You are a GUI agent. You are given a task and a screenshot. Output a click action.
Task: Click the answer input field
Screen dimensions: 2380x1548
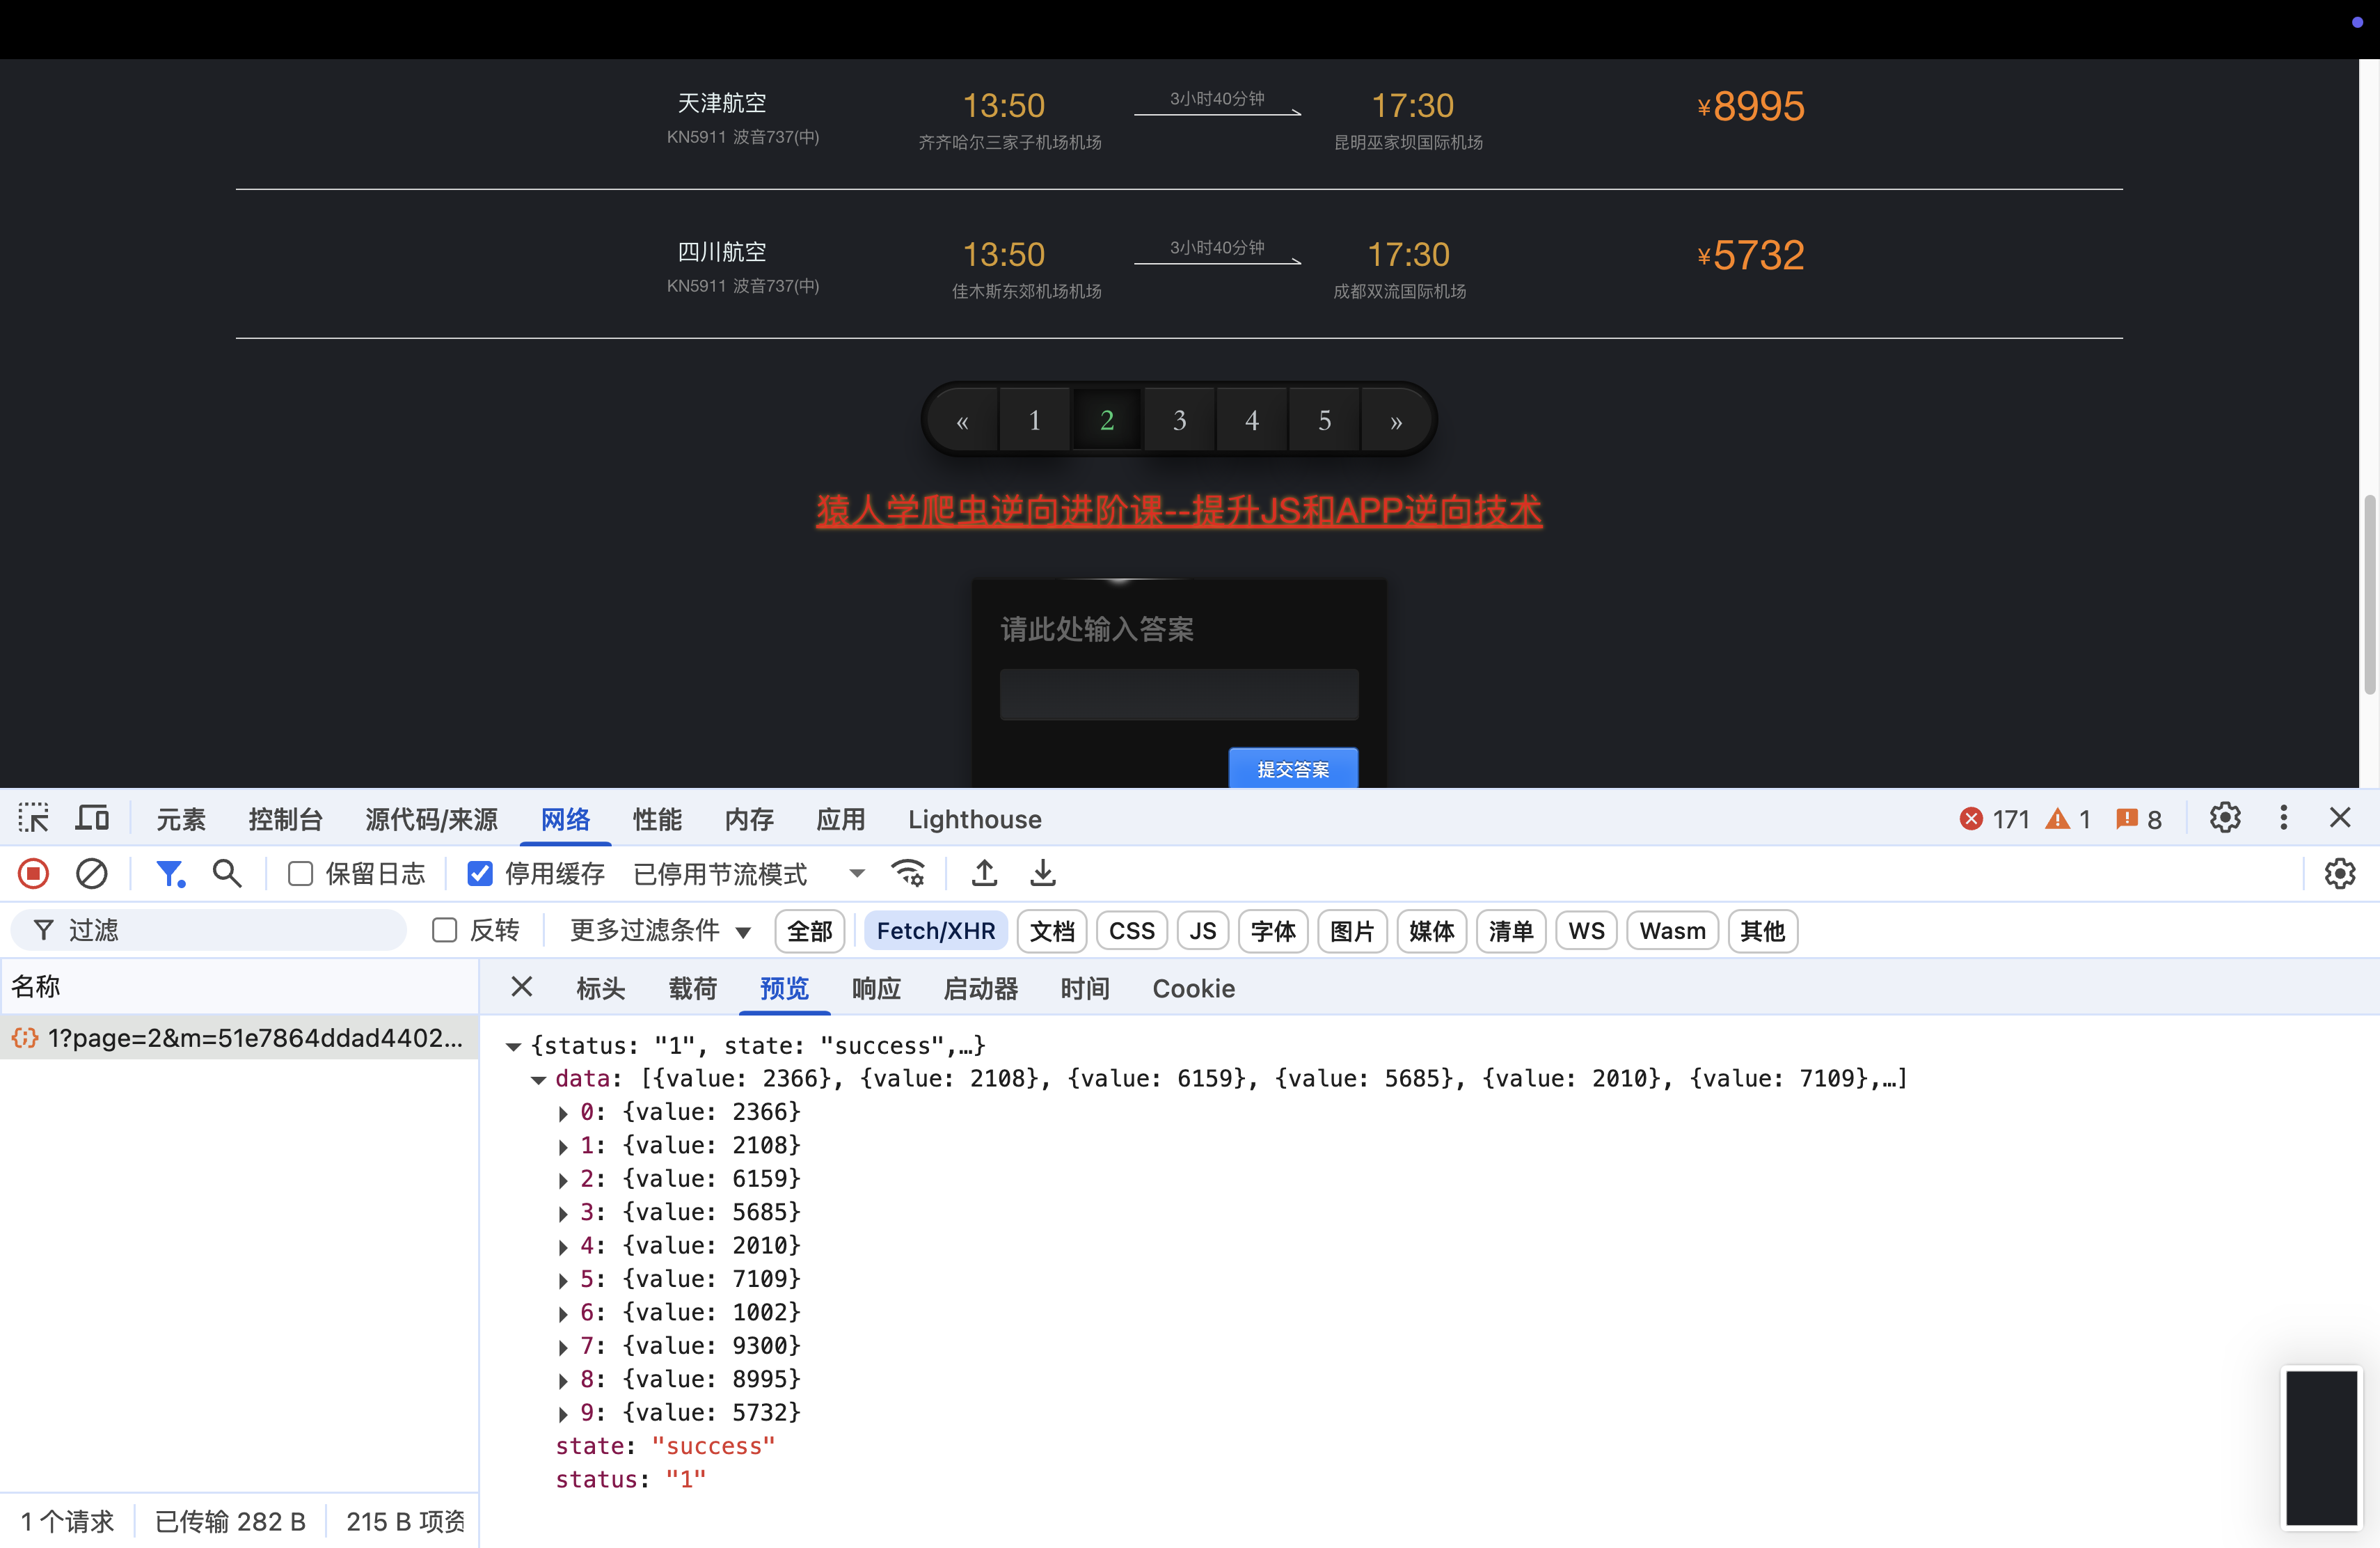[1178, 694]
